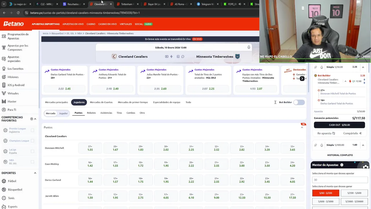Image resolution: width=371 pixels, height=209 pixels.
Task: Open the Mercados de Cuartos tab
Action: [101, 102]
